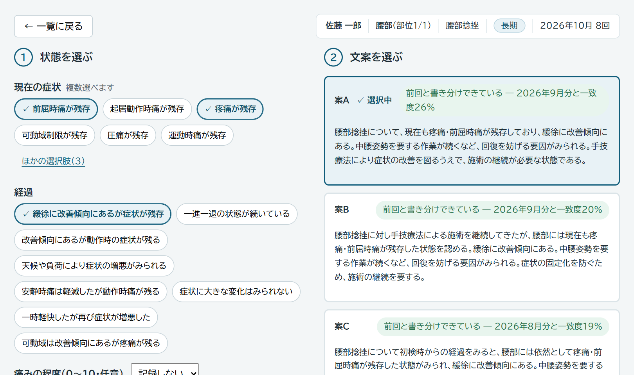Click patient name 佐藤 一郎
The height and width of the screenshot is (375, 634).
pyautogui.click(x=343, y=26)
